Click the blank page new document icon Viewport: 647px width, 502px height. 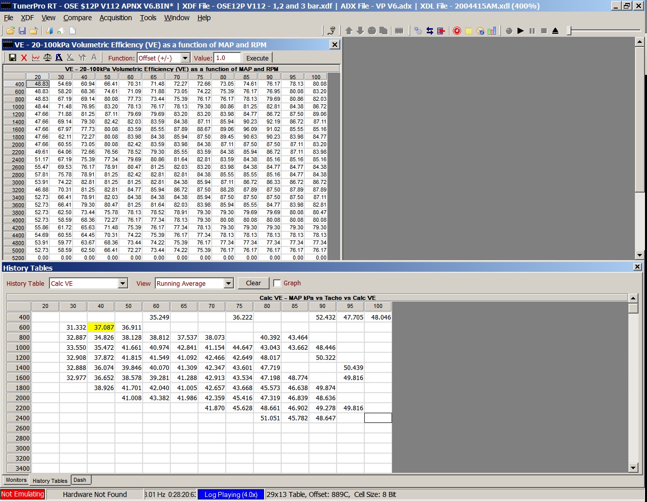coord(73,31)
